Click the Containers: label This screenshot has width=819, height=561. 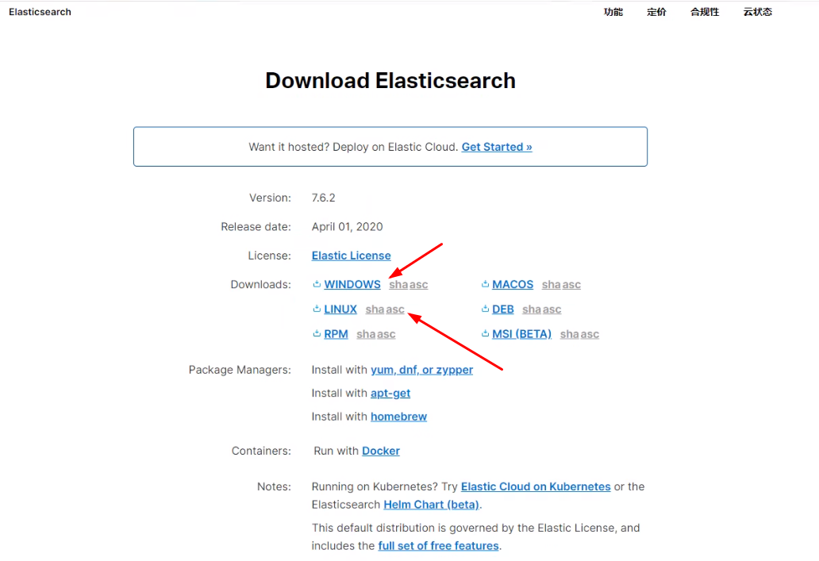[x=261, y=451]
